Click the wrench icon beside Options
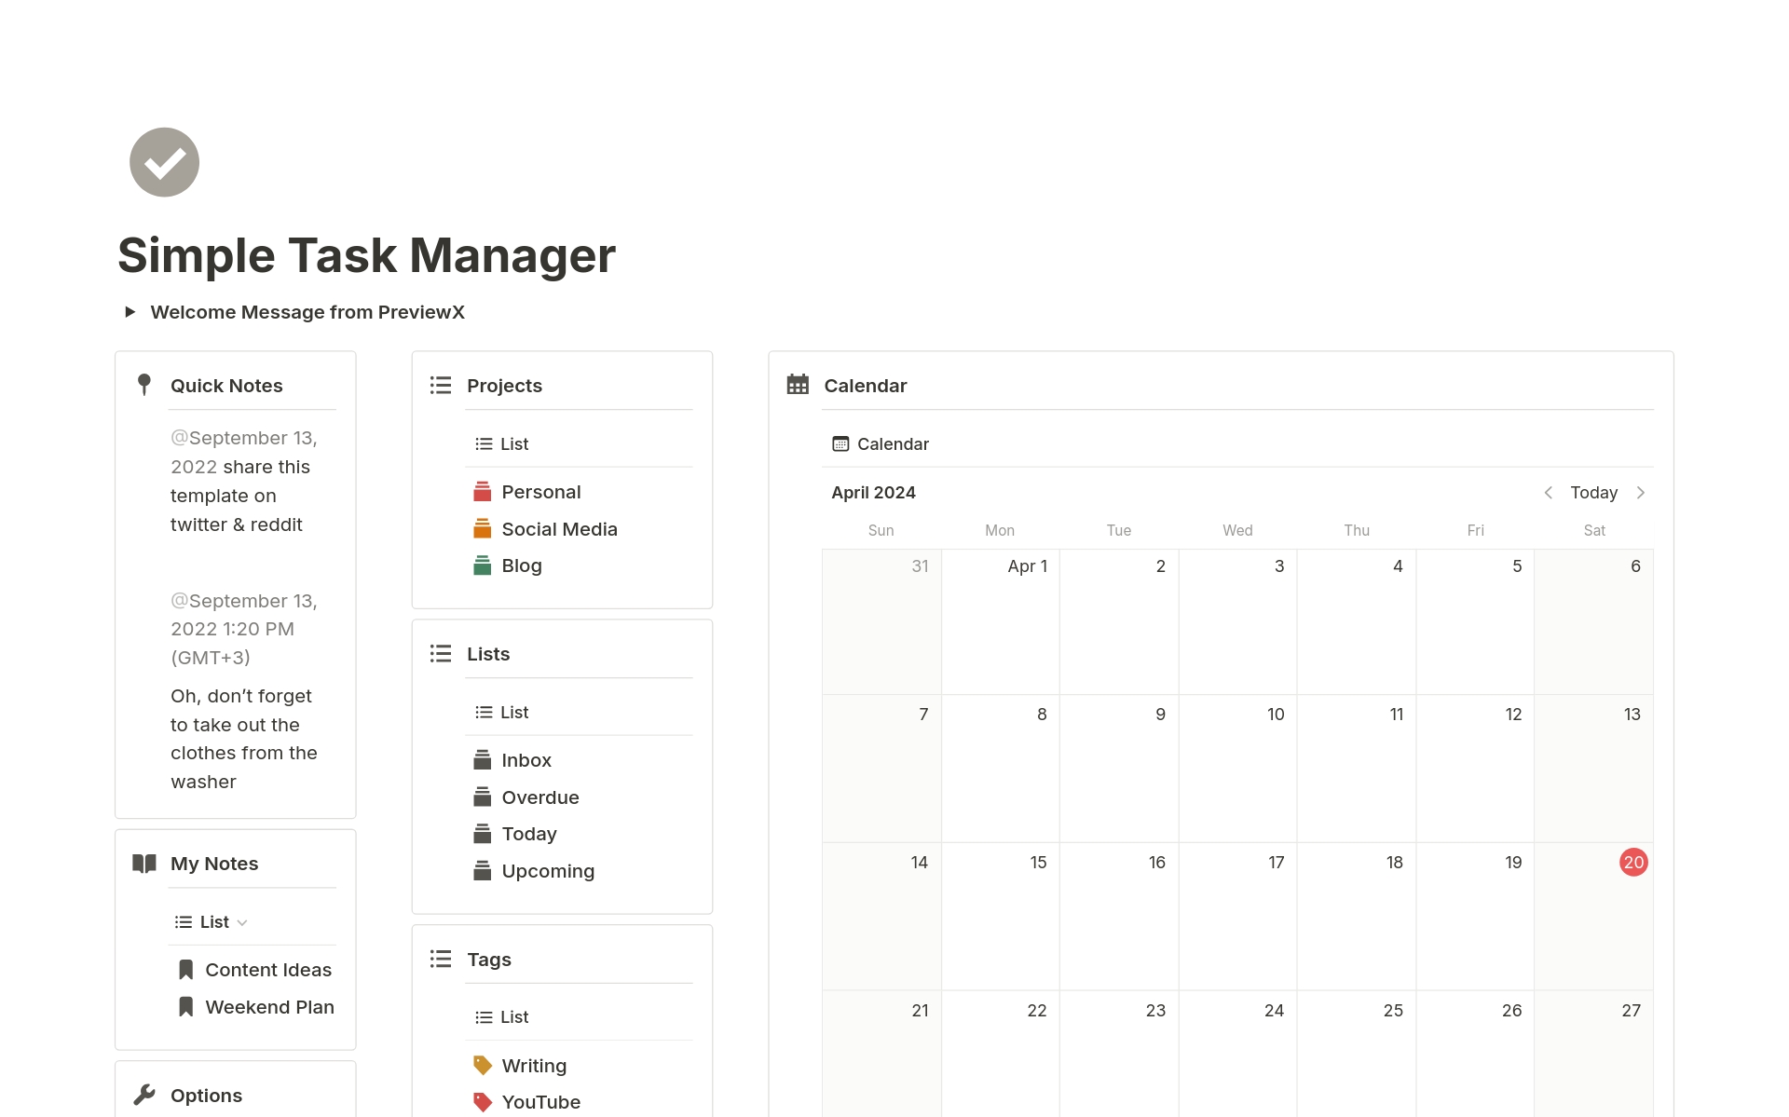1789x1117 pixels. [x=143, y=1096]
